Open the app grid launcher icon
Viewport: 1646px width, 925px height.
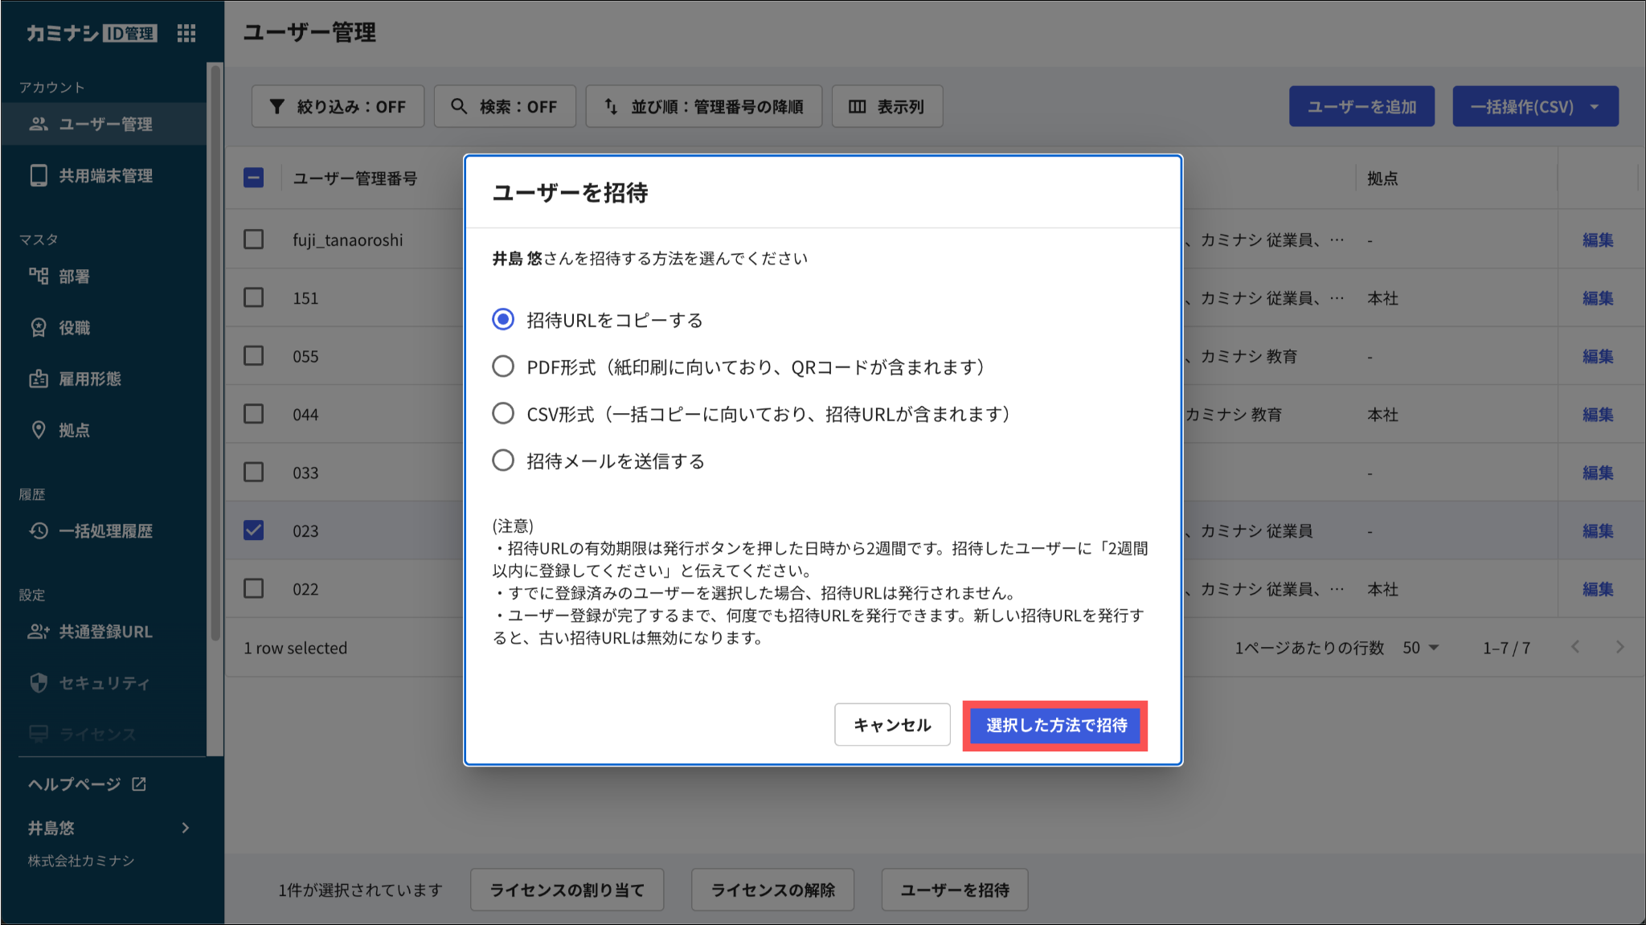pyautogui.click(x=186, y=33)
